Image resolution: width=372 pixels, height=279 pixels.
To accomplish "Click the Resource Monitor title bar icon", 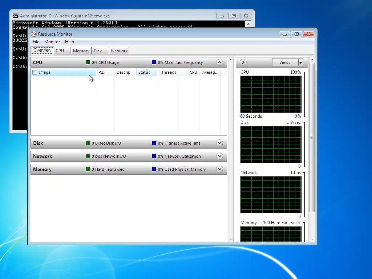I will pyautogui.click(x=34, y=34).
